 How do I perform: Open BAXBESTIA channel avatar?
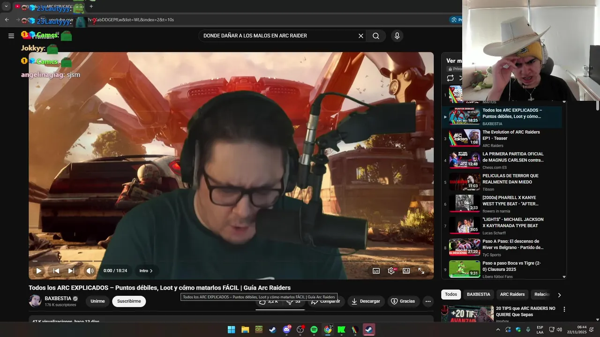click(x=35, y=301)
